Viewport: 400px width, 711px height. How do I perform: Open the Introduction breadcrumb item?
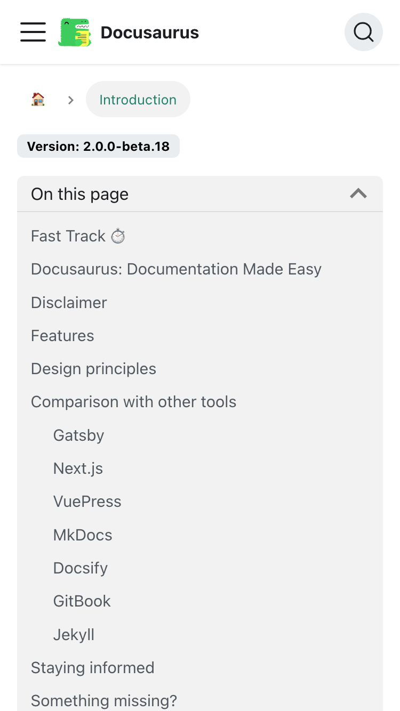(x=138, y=99)
